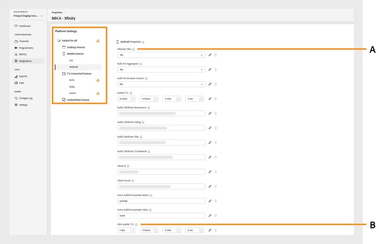Select tvOS under TV Connected Devices
Viewport: 379px width, 244px height.
[72, 80]
